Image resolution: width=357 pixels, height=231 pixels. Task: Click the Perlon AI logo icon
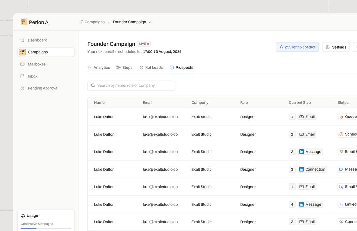coord(24,22)
